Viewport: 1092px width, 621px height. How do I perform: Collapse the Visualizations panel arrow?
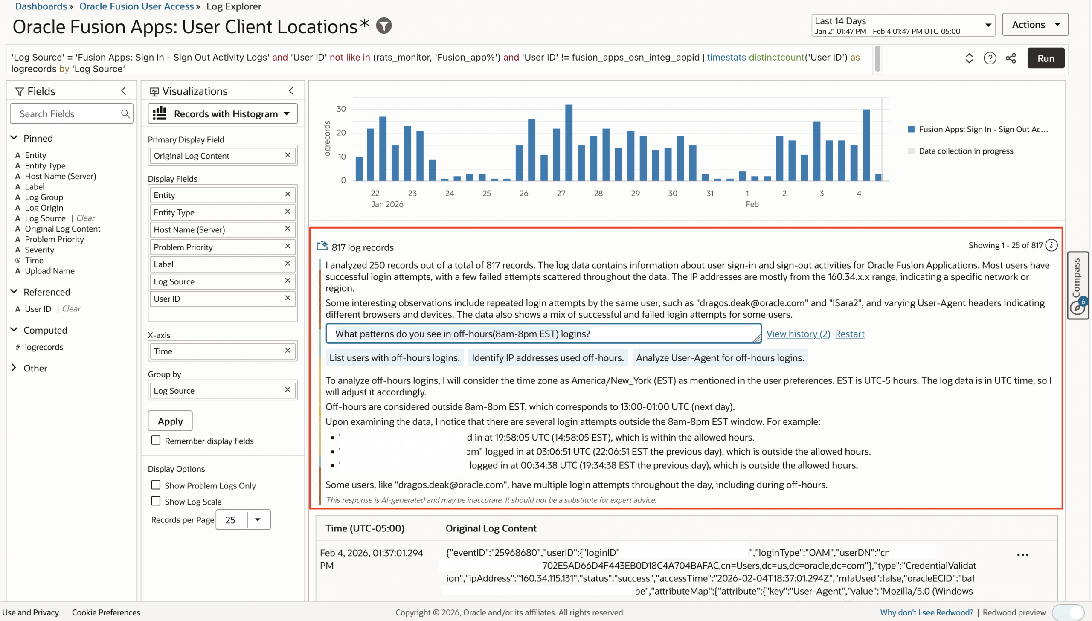[291, 91]
